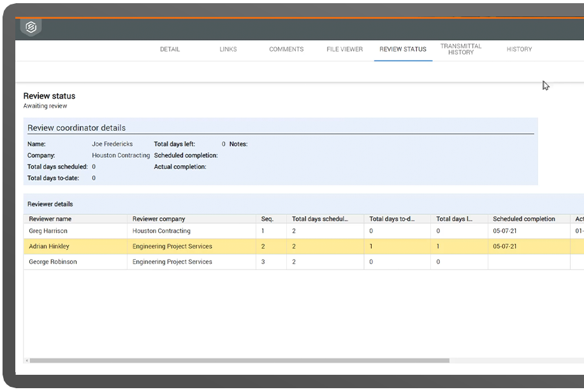The image size is (584, 392).
Task: Click the hexagon app logo icon
Action: coord(31,28)
